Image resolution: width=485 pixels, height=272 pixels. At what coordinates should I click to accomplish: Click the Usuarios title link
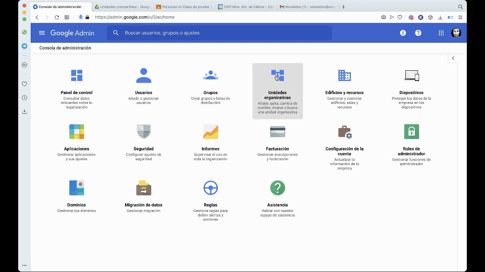point(144,93)
